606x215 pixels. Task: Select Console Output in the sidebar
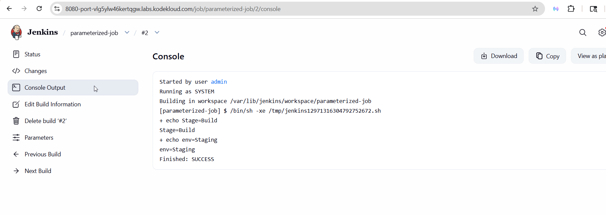45,88
